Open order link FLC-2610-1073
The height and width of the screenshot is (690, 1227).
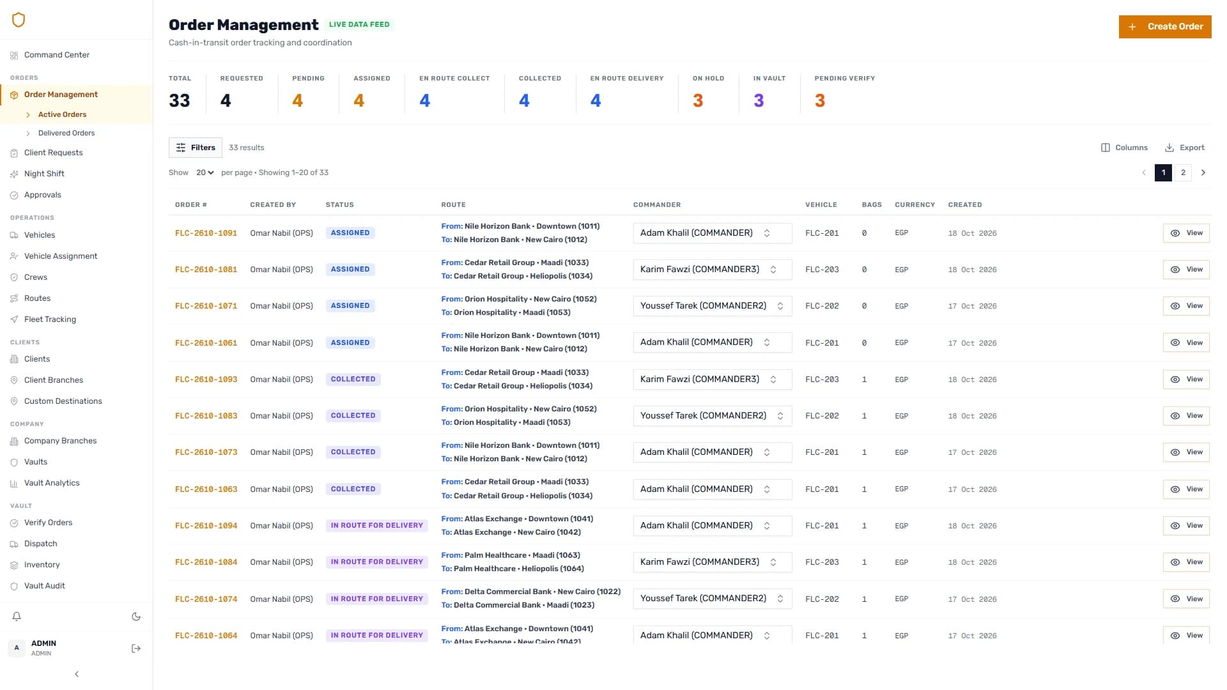click(x=206, y=452)
